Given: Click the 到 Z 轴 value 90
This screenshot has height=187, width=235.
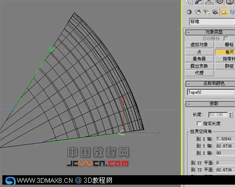Looking at the screenshot, I should coord(219,153).
